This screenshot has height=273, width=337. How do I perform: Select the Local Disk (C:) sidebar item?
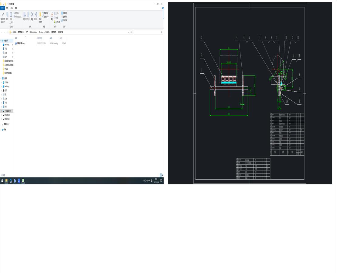point(7,111)
